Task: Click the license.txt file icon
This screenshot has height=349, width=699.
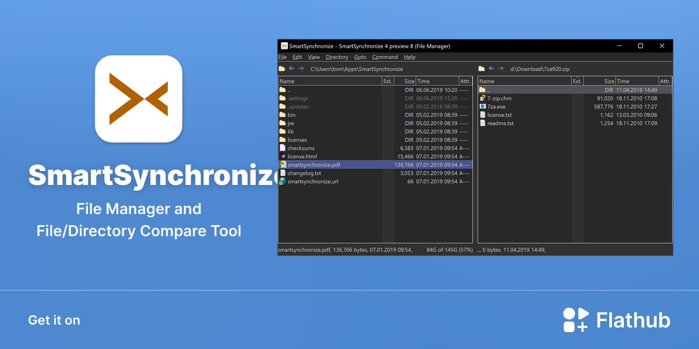Action: coord(482,115)
